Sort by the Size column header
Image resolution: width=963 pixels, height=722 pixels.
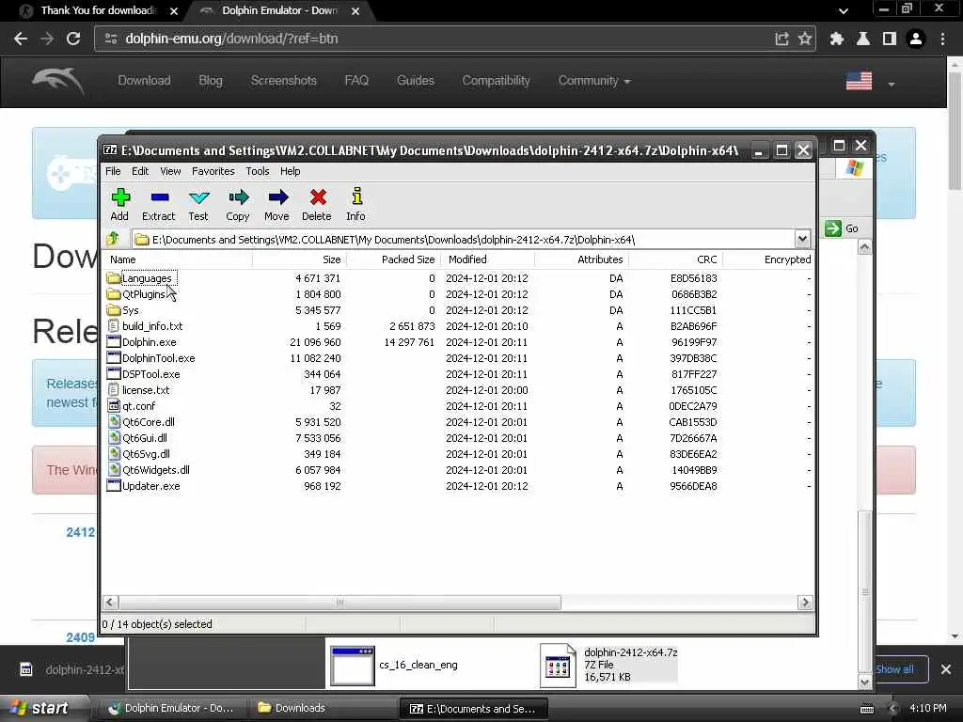pos(300,259)
